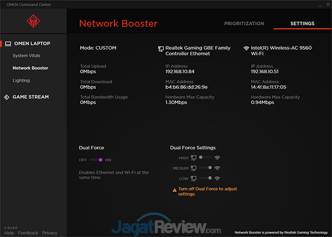Click the Wi-Fi icon next to Intel Wireless-AC
This screenshot has width=332, height=237.
click(x=246, y=48)
